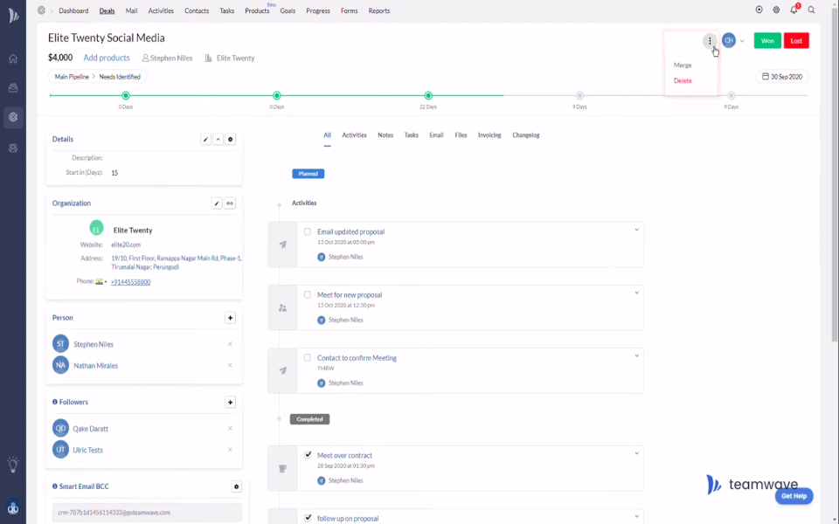Screen dimensions: 839x524
Task: Open the inbox icon in left sidebar
Action: [x=13, y=88]
